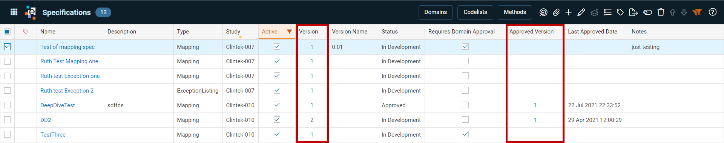Image resolution: width=724 pixels, height=143 pixels.
Task: Open the app launcher grid icon
Action: (14, 12)
